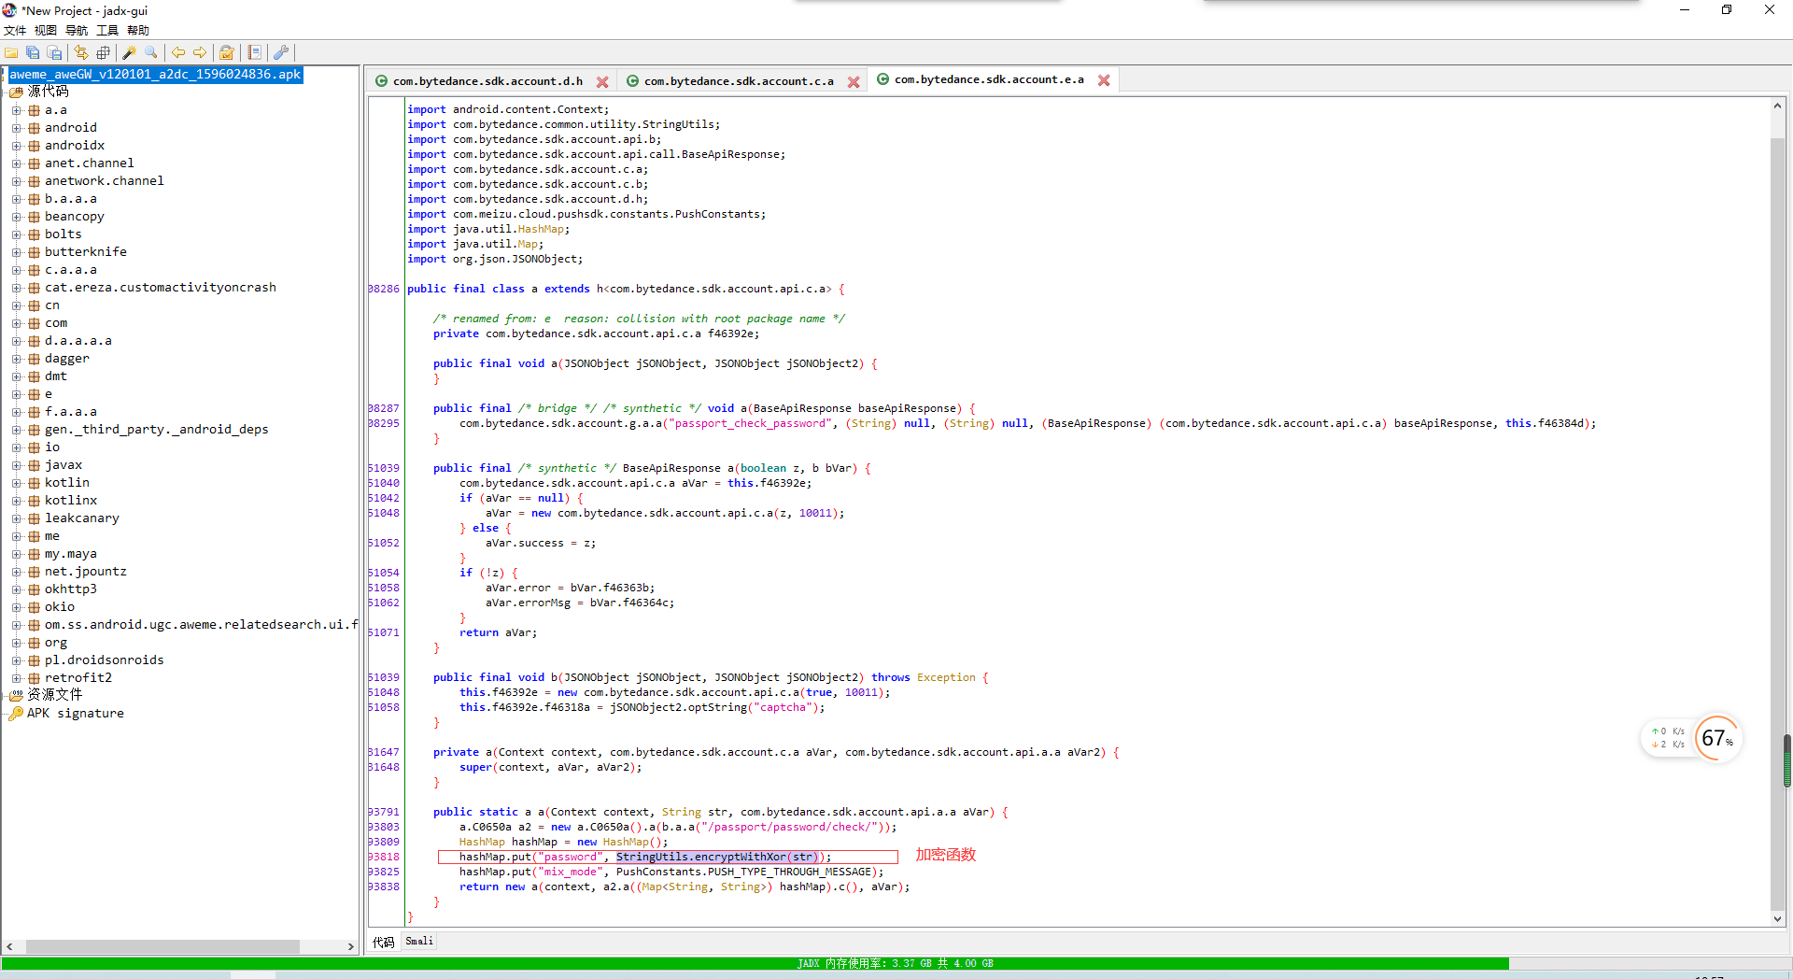Screen dimensions: 1793x979
Task: Click the PushConstants.PUSH_TYPE_THROUGH_MESSAGE reference
Action: pos(746,872)
